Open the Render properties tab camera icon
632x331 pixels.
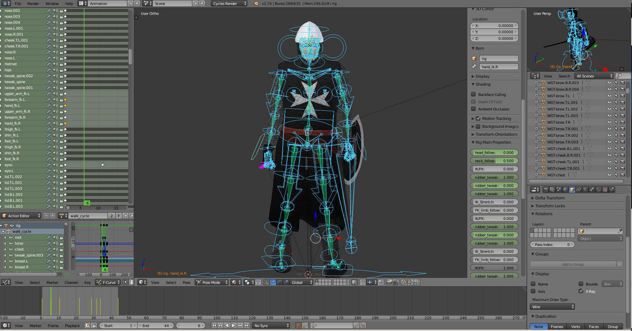546,190
